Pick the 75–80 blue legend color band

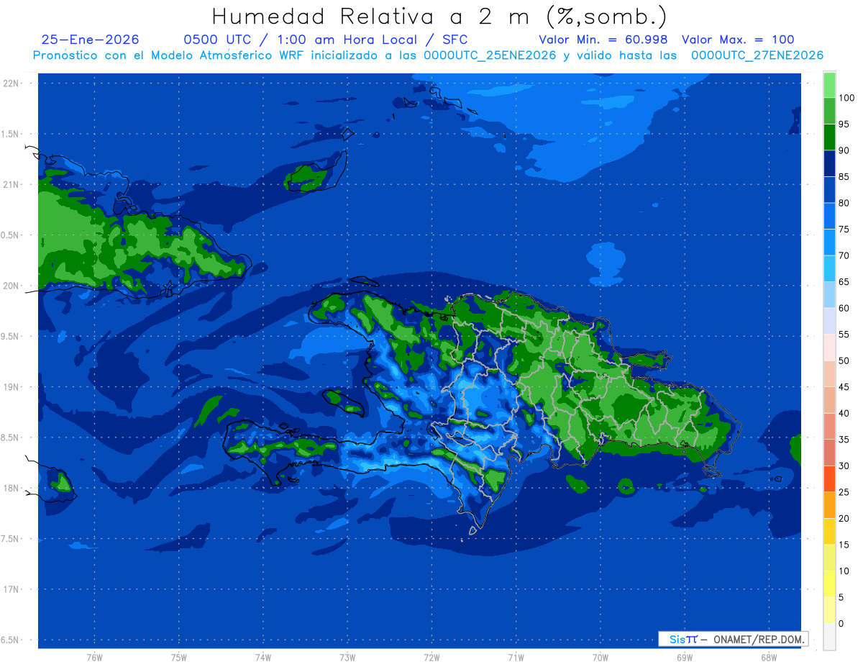[829, 216]
